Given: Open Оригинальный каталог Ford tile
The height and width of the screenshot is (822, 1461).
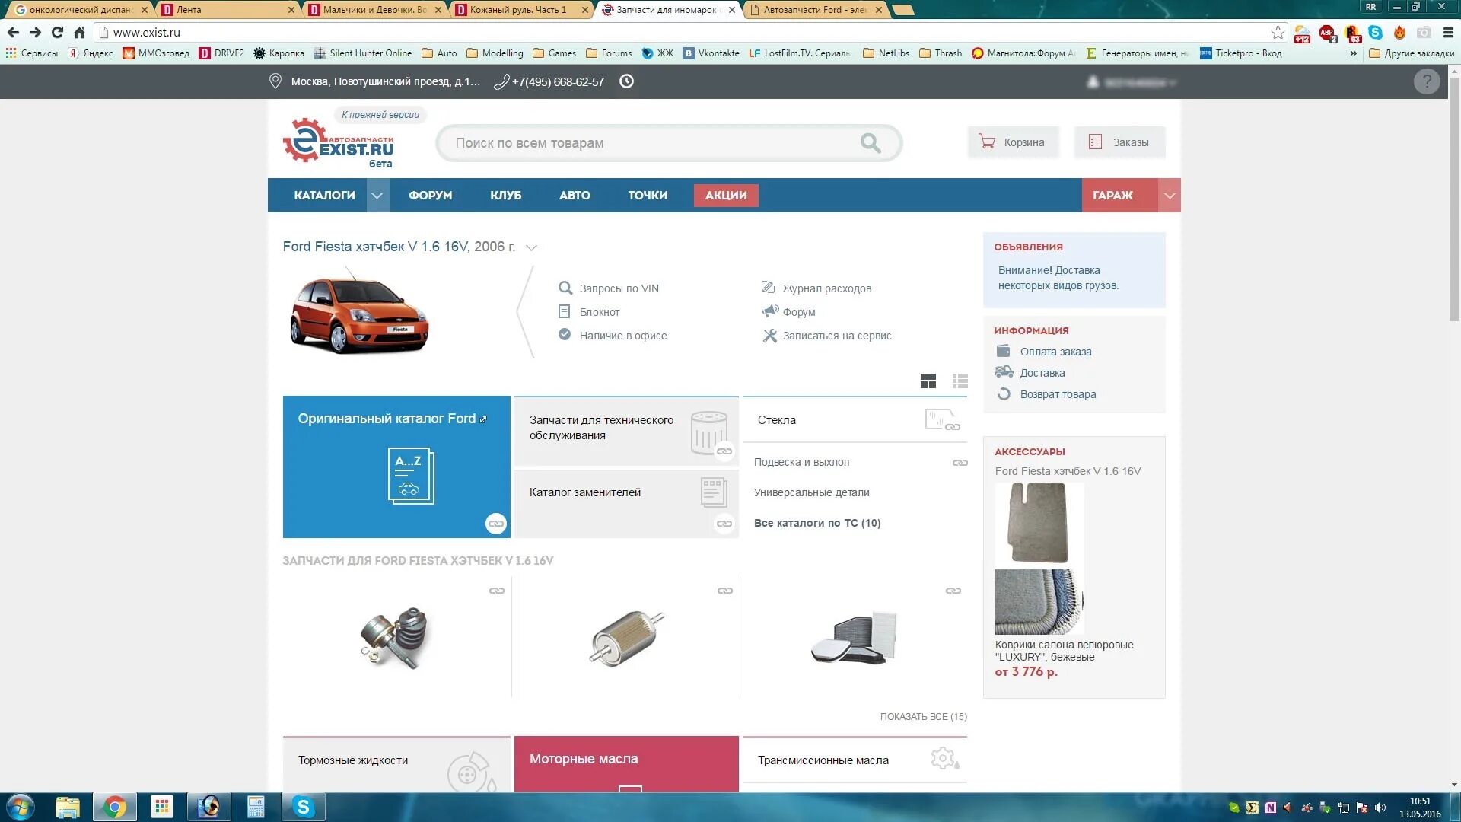Looking at the screenshot, I should pyautogui.click(x=396, y=467).
